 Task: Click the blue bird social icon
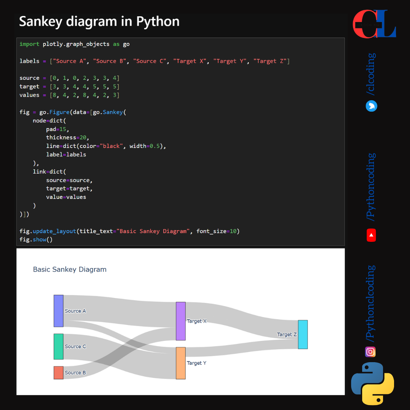tap(371, 106)
